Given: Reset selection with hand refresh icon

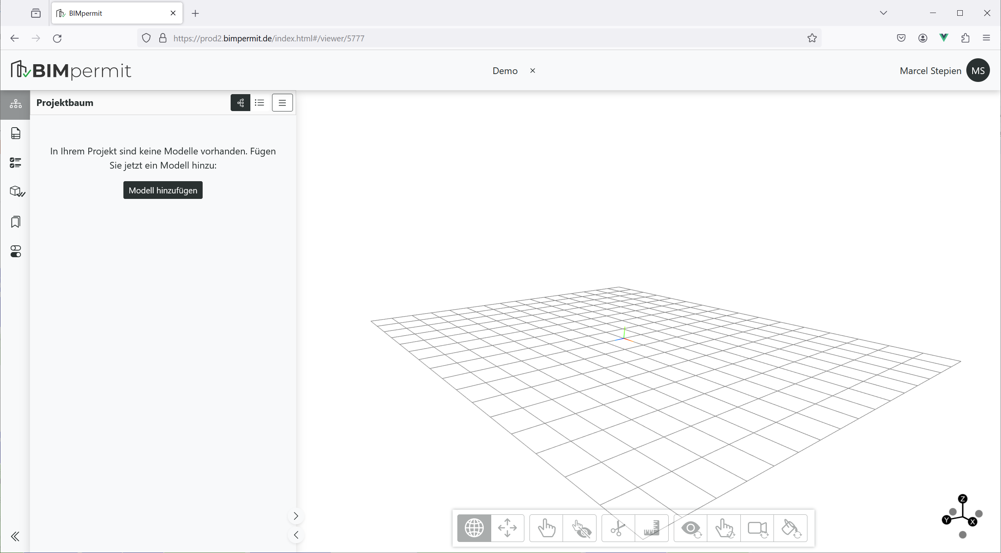Looking at the screenshot, I should click(724, 528).
